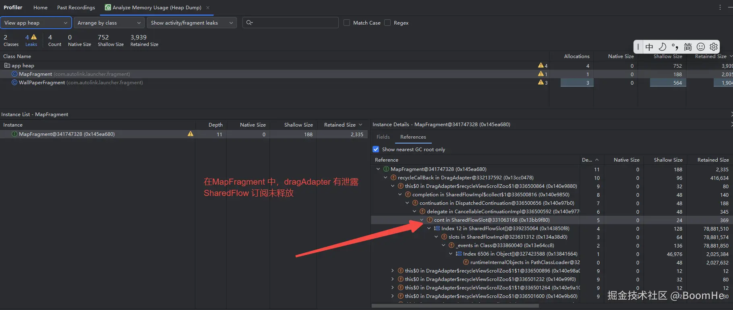Select the WallPaperFragment class row
This screenshot has height=310, width=733.
(366, 82)
